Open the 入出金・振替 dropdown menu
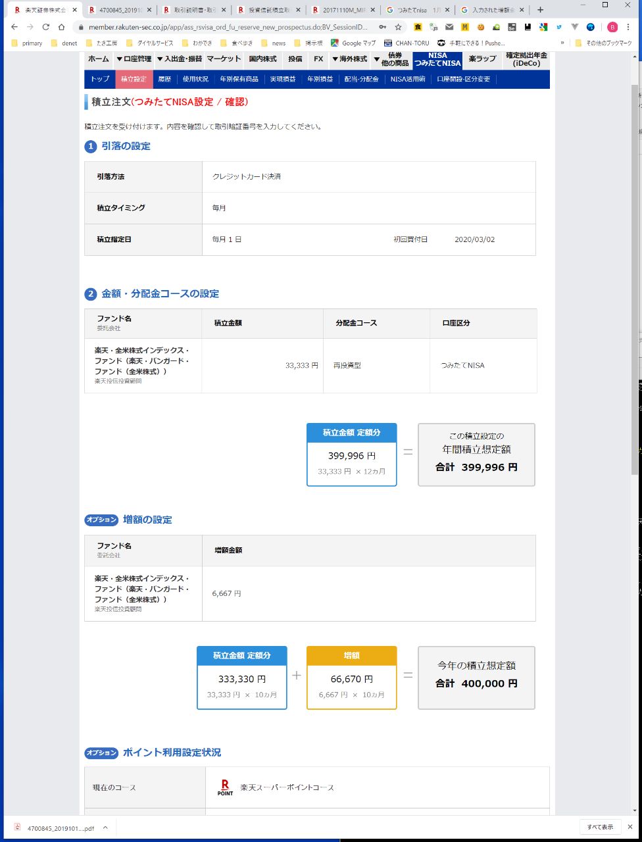 tap(179, 59)
